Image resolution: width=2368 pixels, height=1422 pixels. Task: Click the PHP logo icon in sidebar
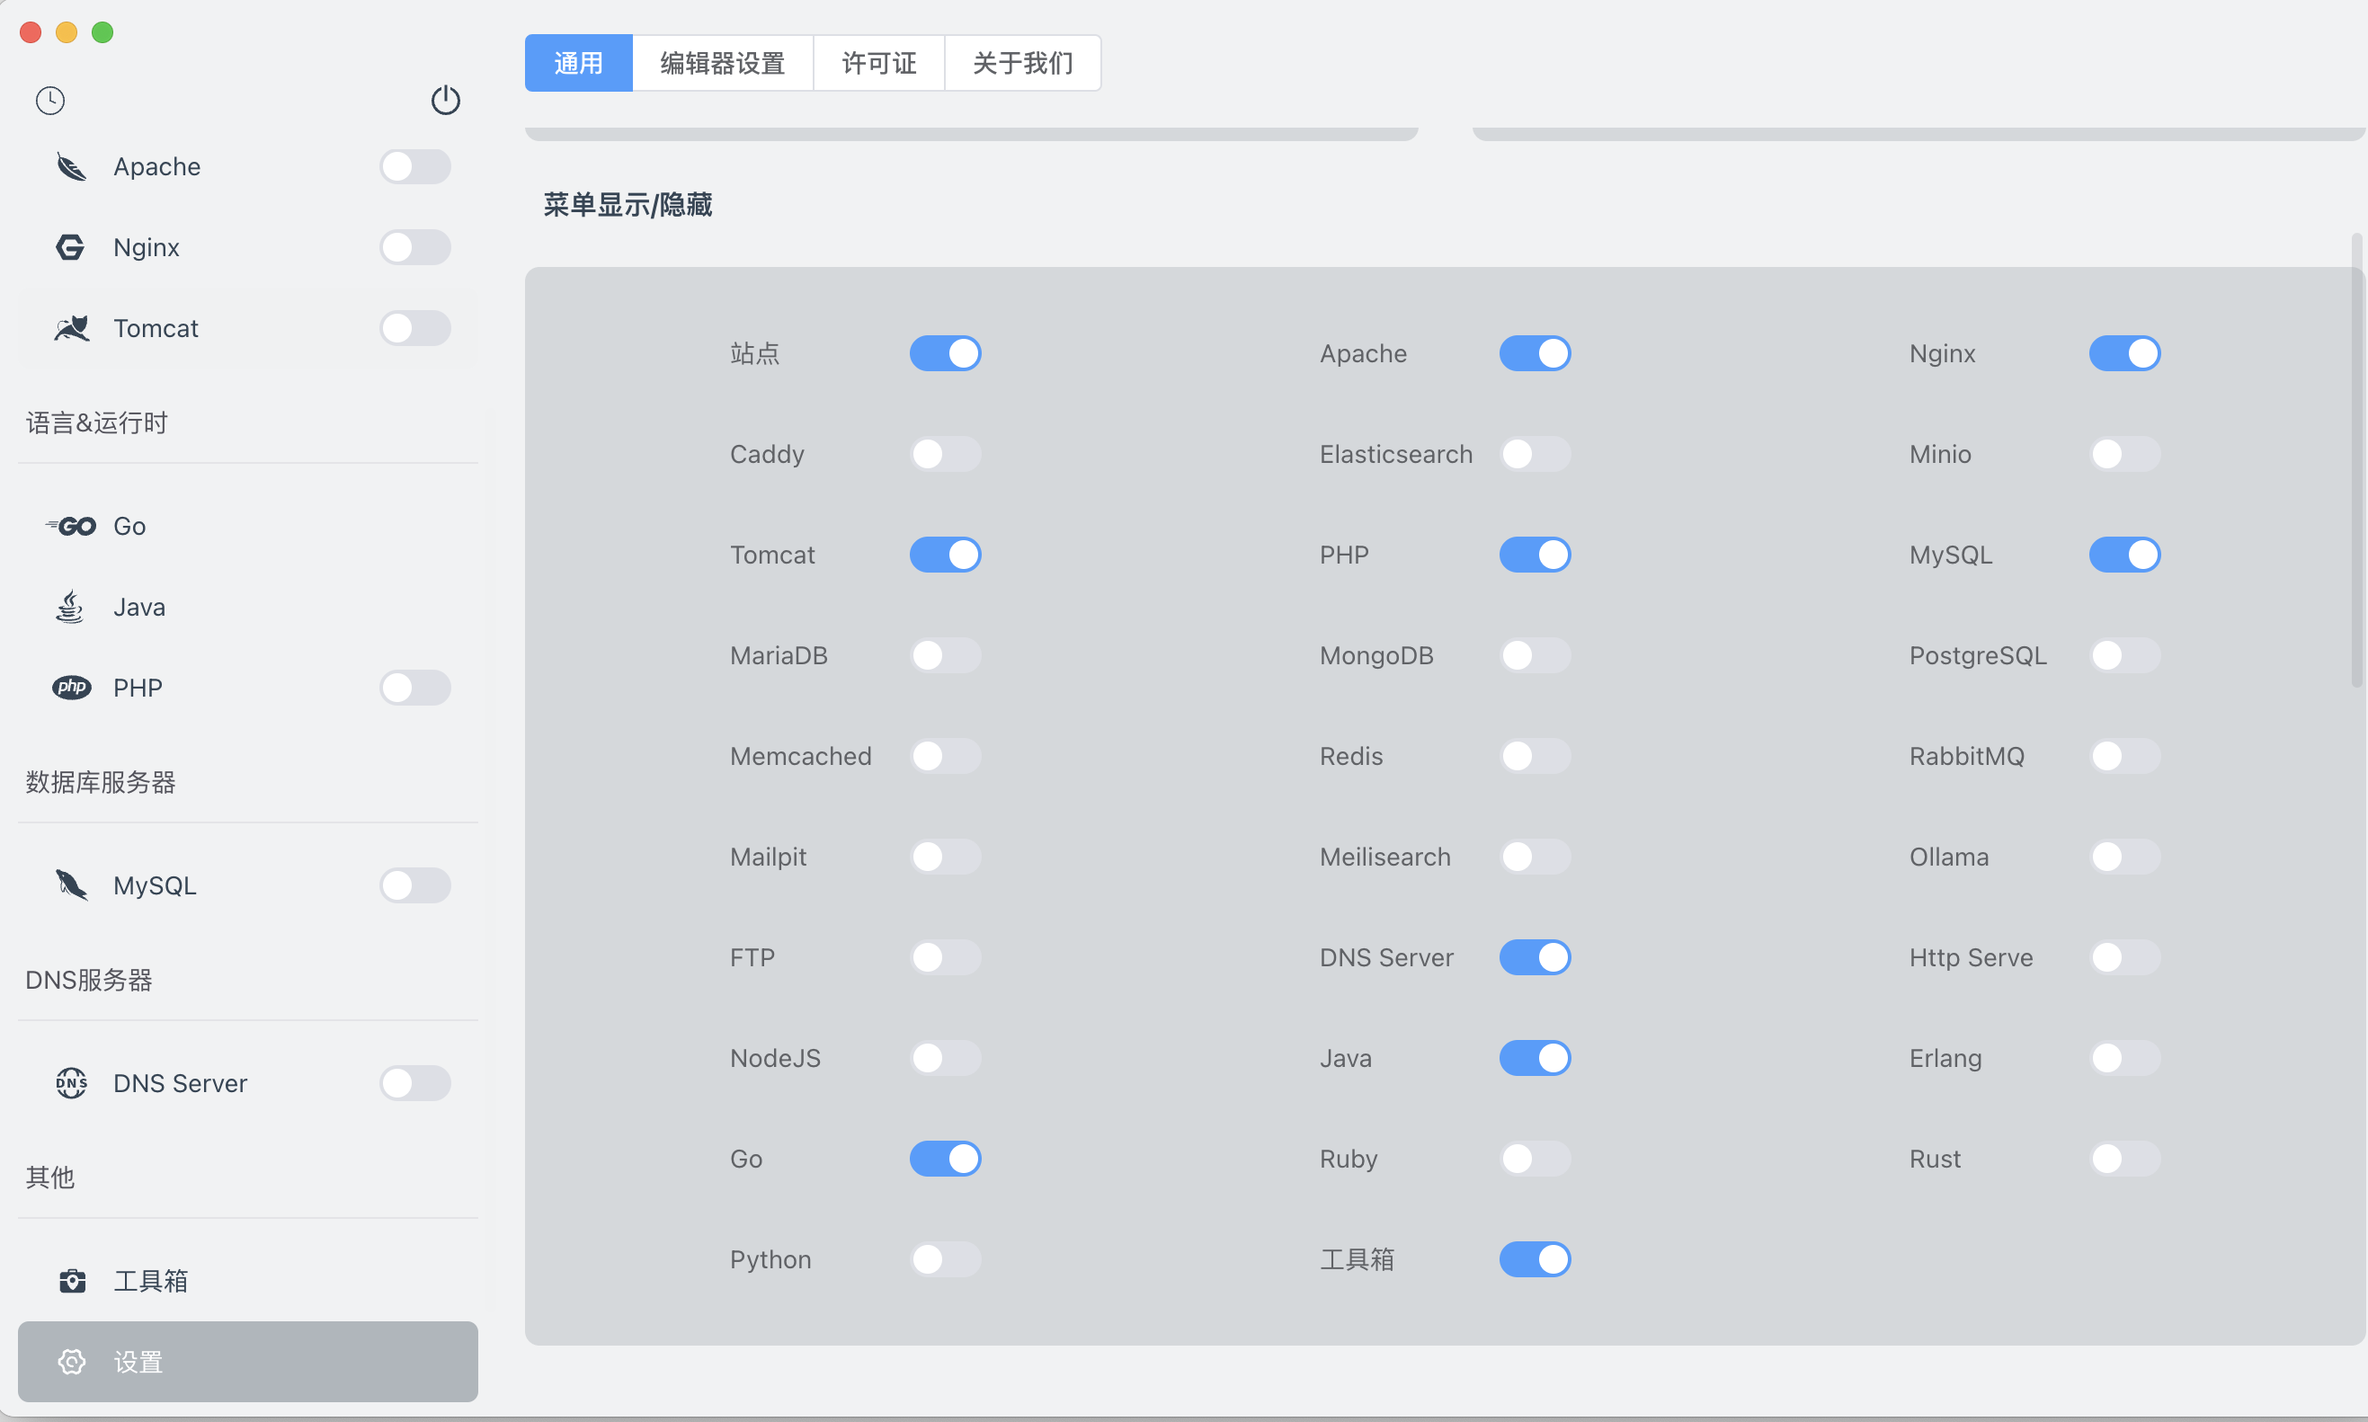[x=71, y=687]
